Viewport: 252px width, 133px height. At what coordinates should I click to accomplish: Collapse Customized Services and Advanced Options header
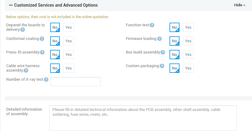tap(53, 5)
